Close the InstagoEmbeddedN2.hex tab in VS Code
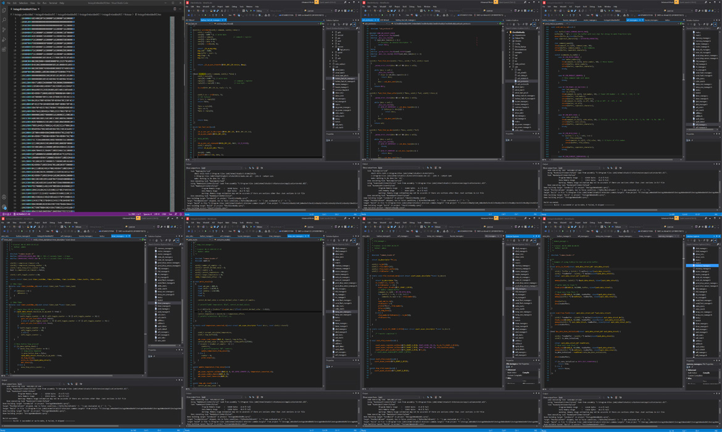The image size is (722, 432). coord(39,9)
